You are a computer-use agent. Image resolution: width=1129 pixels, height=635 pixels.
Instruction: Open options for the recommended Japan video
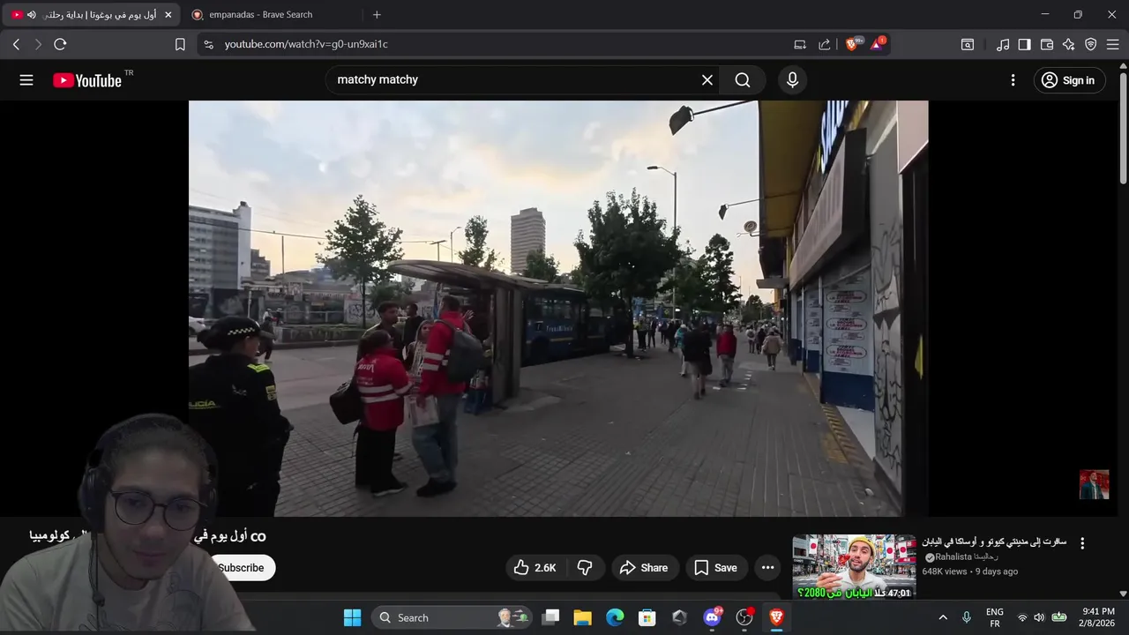pyautogui.click(x=1082, y=543)
